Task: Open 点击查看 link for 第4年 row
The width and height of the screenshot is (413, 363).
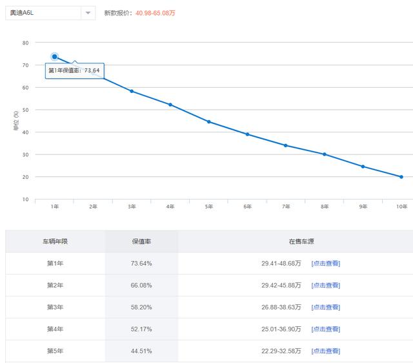Action: point(325,329)
